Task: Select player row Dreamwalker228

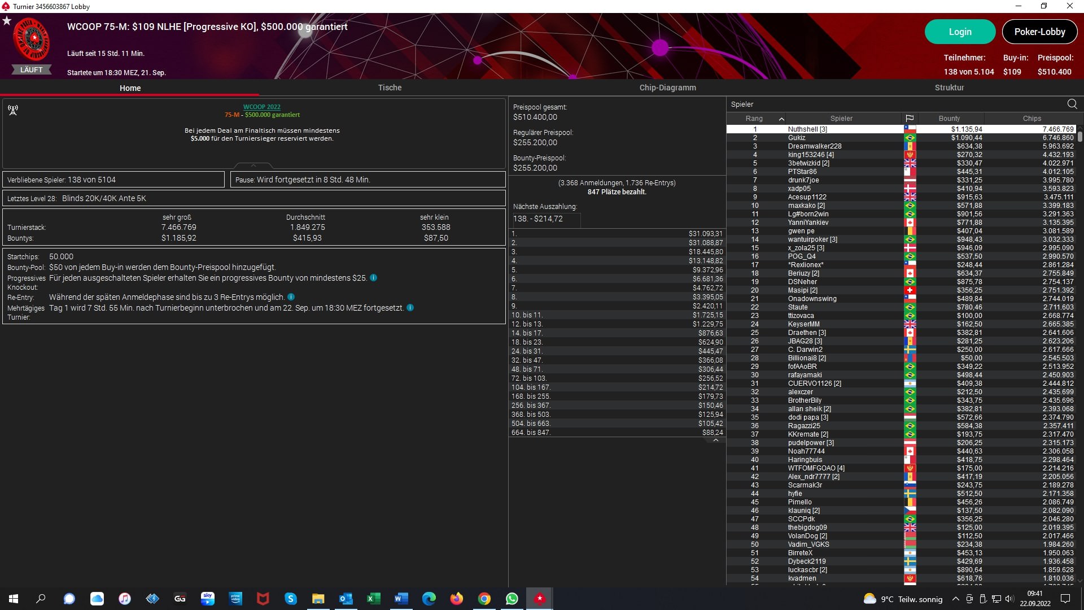Action: pyautogui.click(x=901, y=146)
